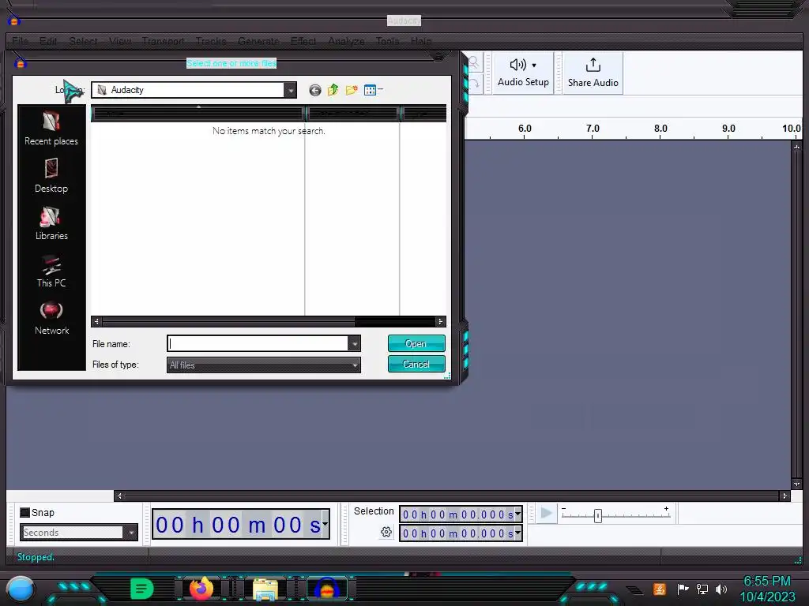This screenshot has width=809, height=606.
Task: Click the Cancel button in the dialog
Action: click(416, 364)
